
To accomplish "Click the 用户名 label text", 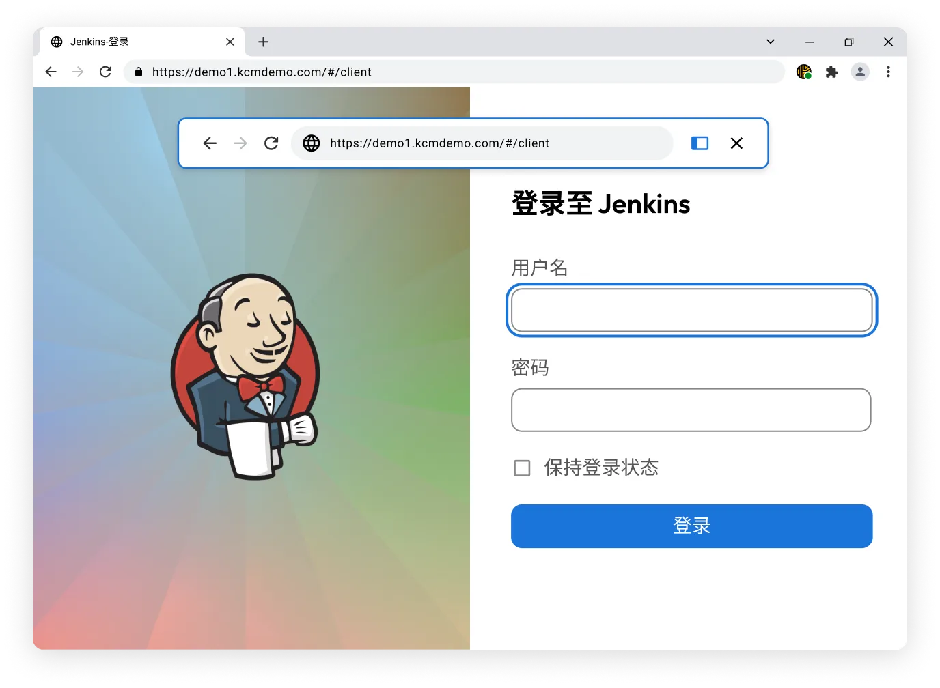I will pyautogui.click(x=540, y=268).
